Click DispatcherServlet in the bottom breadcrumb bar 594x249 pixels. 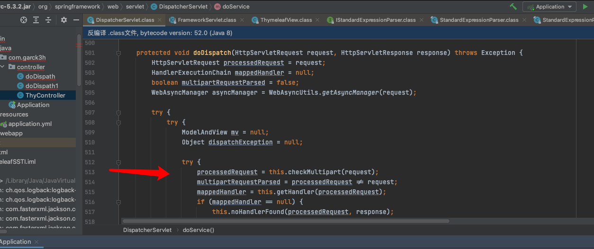click(x=147, y=230)
